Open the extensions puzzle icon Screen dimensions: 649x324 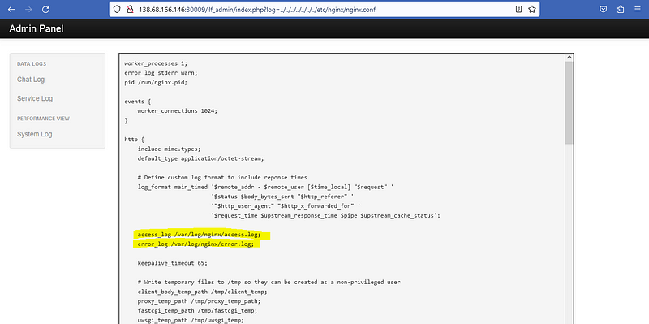(621, 9)
